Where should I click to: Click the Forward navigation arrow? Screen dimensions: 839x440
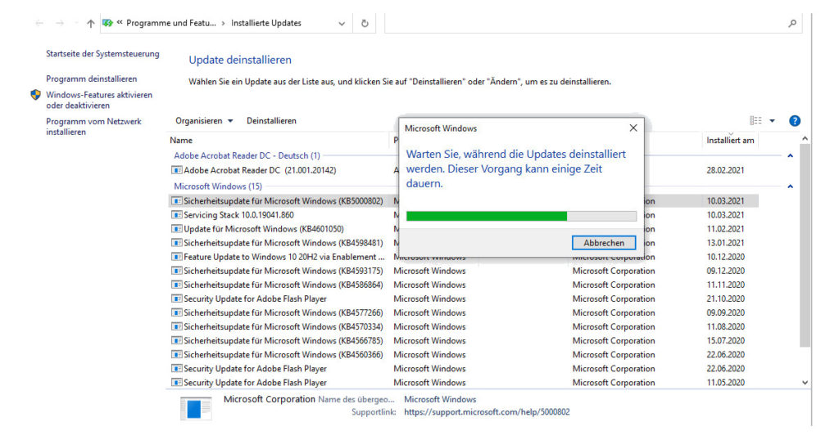click(60, 24)
